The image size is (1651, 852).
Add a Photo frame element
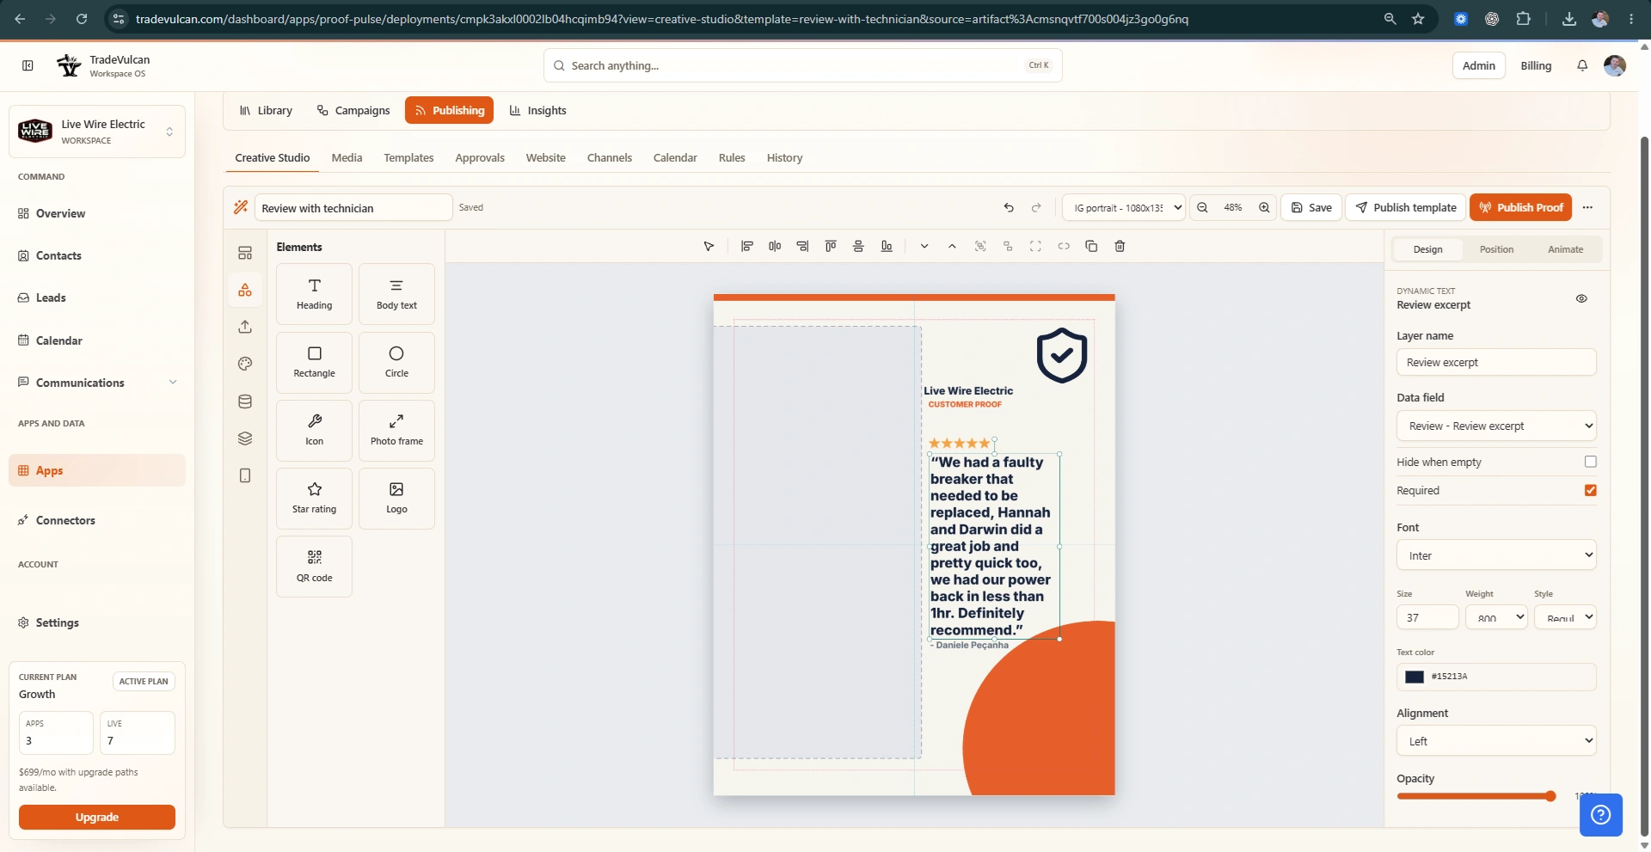(396, 430)
